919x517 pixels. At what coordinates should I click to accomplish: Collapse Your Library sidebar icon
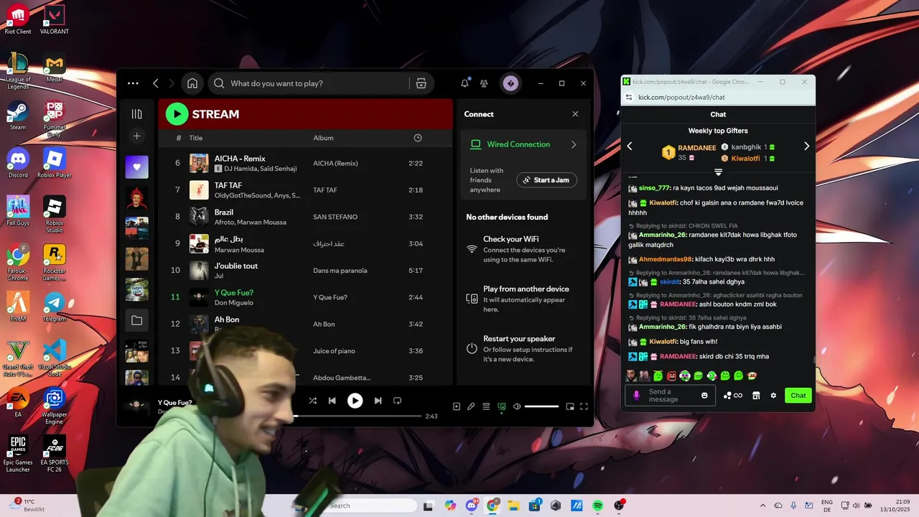coord(136,114)
